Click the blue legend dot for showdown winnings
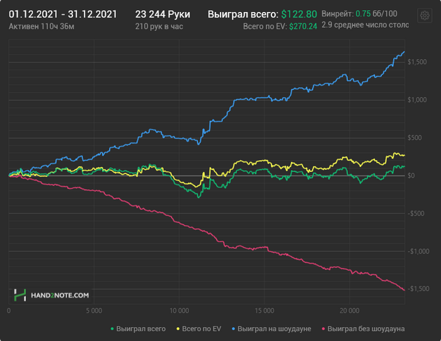This screenshot has width=441, height=341. (x=234, y=328)
